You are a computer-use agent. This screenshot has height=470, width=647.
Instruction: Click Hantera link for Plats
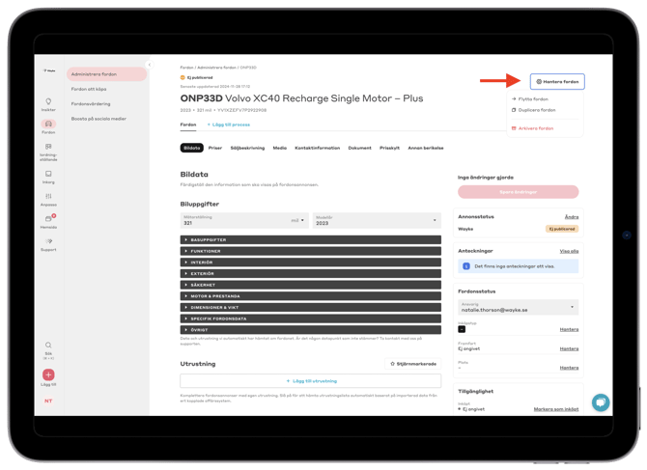coord(569,368)
